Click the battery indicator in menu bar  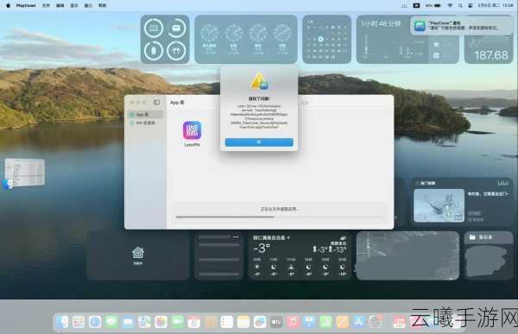click(x=433, y=5)
